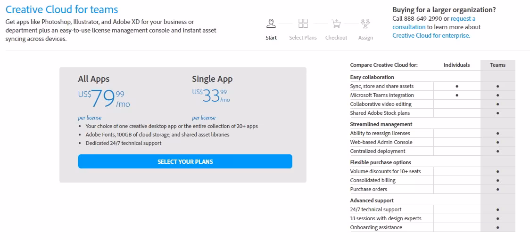Click the Teams dot for Purchase orders
The image size is (530, 240).
point(497,190)
